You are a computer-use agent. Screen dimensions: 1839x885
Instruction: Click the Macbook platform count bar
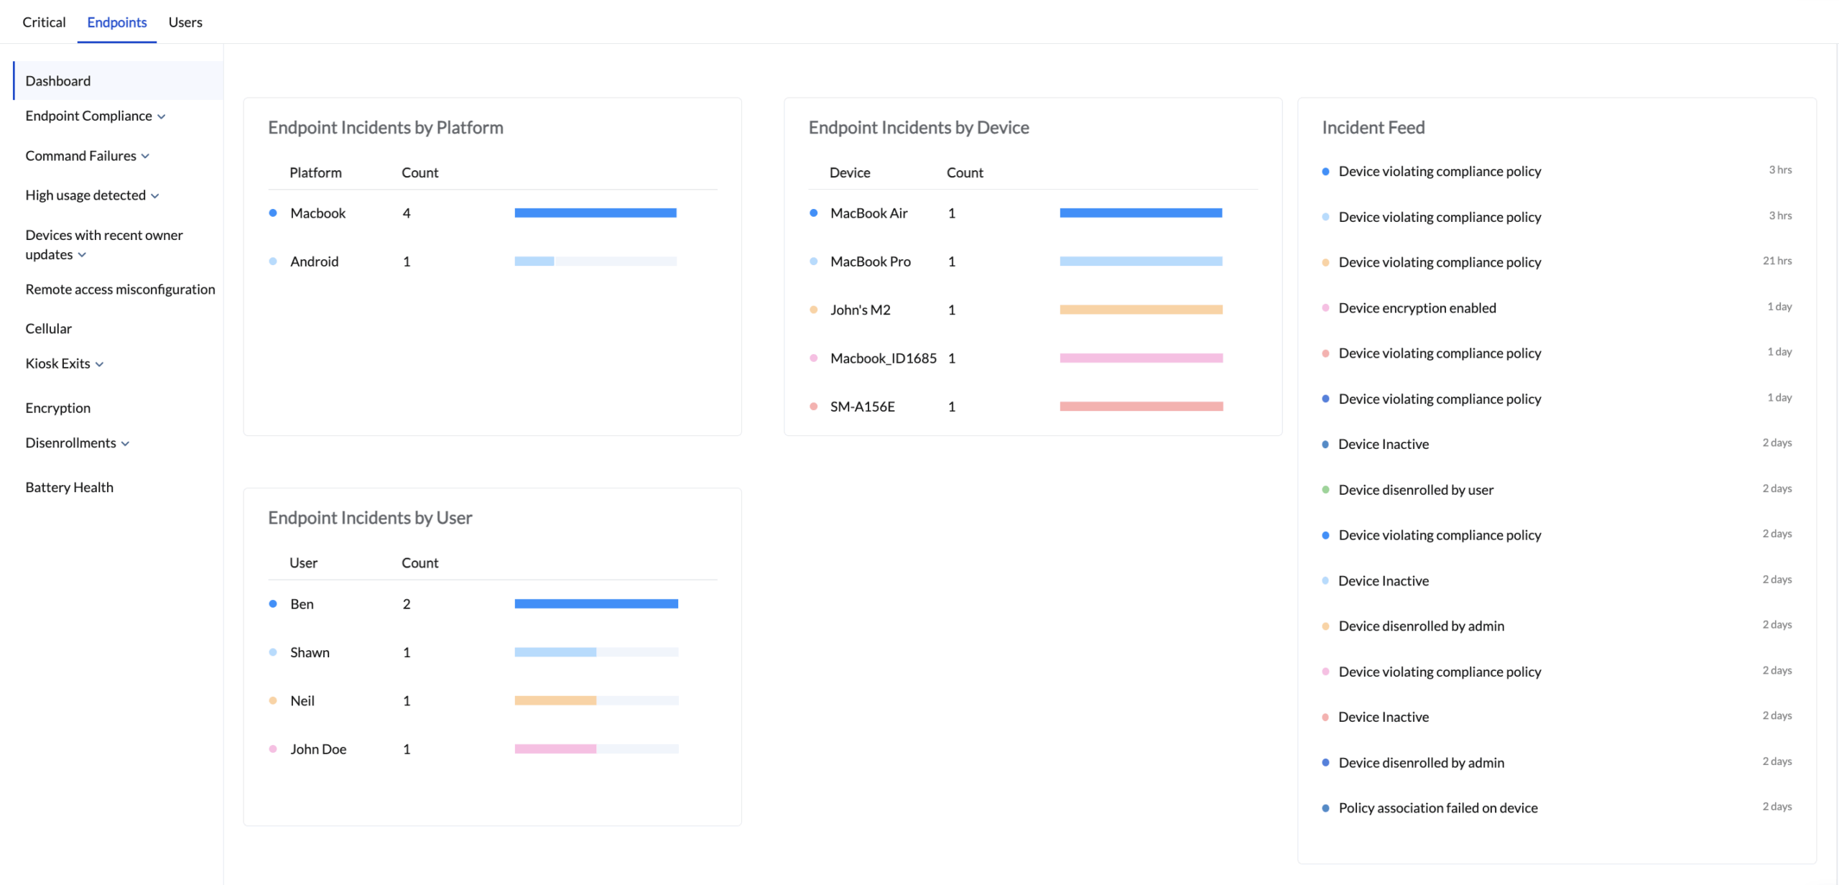coord(595,213)
